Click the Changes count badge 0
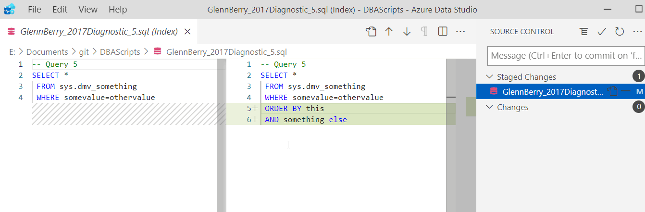Viewport: 645px width, 212px height. [x=638, y=107]
